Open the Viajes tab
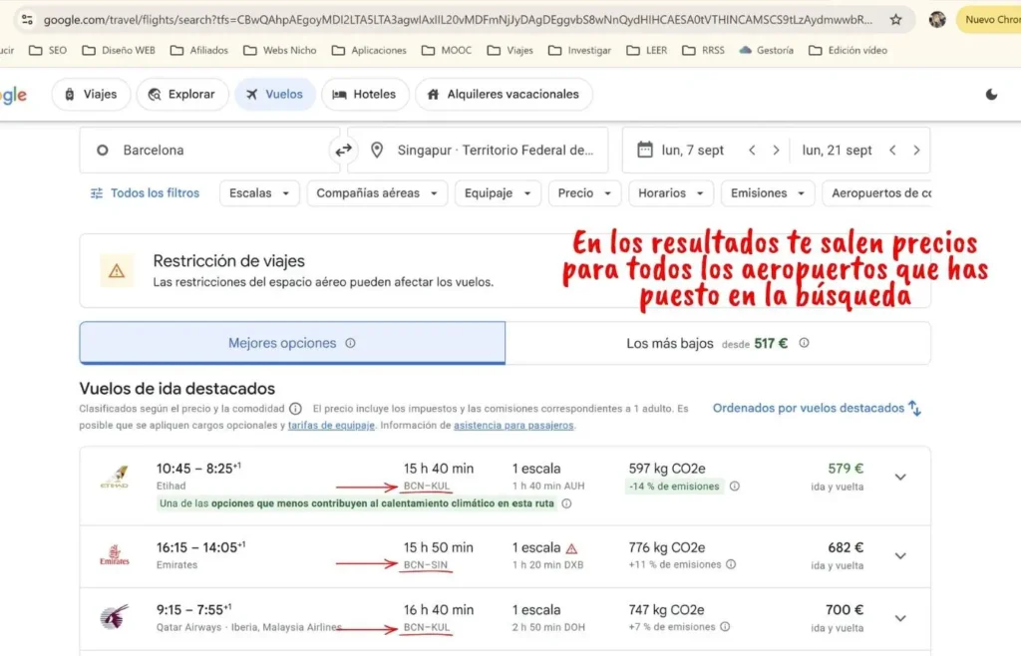1021x656 pixels. [x=91, y=95]
